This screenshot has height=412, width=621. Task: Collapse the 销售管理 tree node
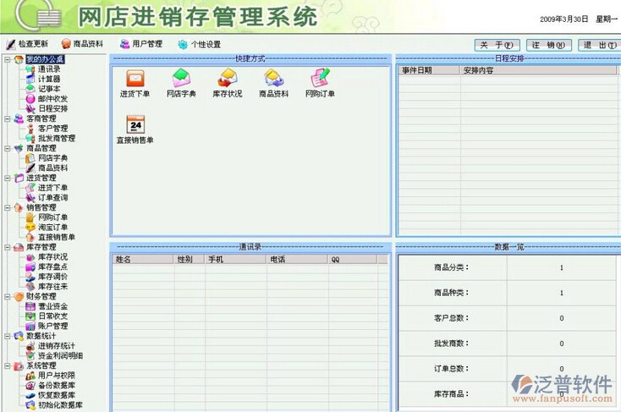point(7,207)
